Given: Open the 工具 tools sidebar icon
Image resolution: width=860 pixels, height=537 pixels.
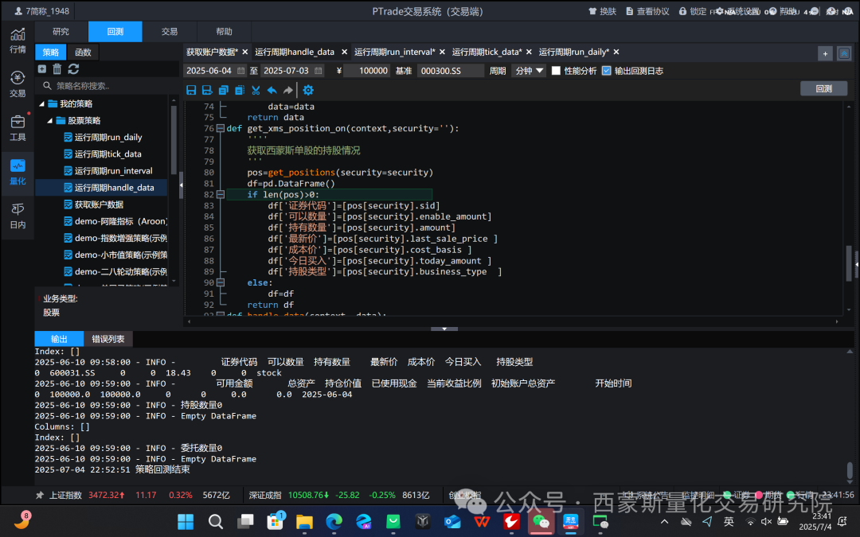Looking at the screenshot, I should point(18,128).
